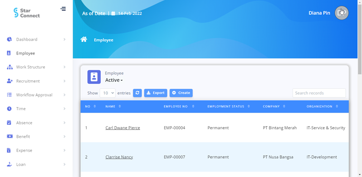Click the Employee breadcrumb link

103,40
